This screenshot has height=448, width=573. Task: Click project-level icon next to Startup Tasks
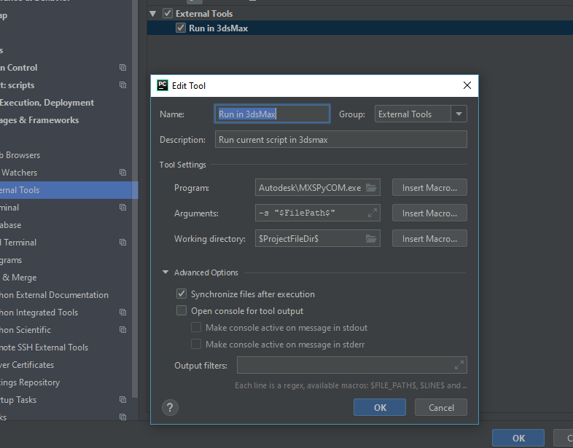pos(122,399)
